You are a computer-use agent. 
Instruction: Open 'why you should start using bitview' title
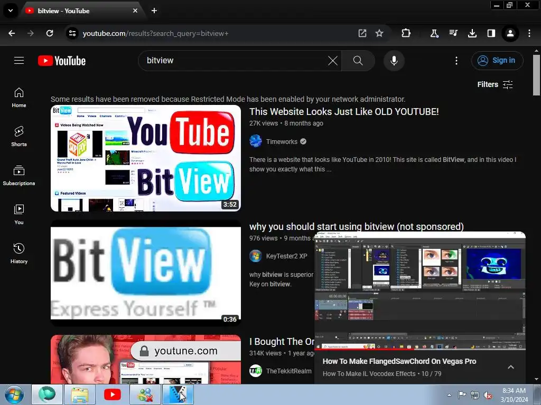pyautogui.click(x=357, y=227)
